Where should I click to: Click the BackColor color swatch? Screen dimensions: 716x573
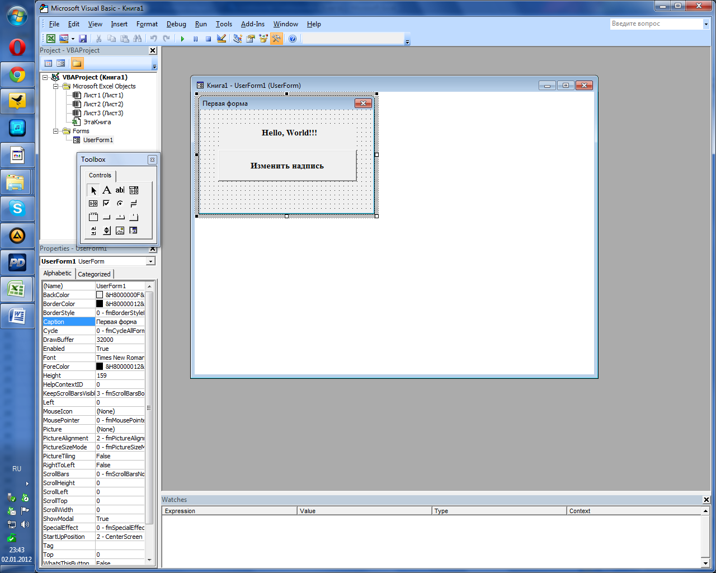(x=100, y=295)
